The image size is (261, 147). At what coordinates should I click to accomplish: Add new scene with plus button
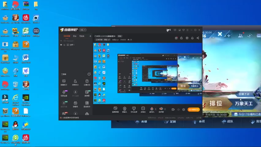tap(90, 36)
